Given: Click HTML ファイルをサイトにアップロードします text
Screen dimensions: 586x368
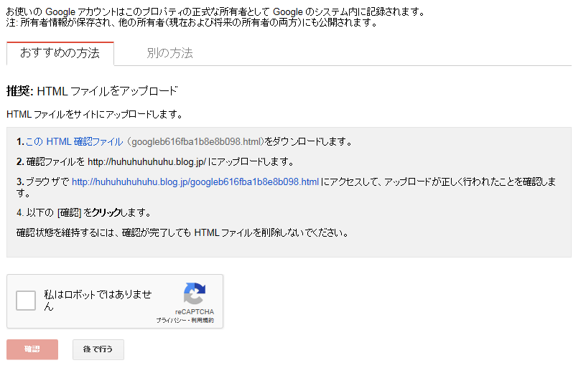Looking at the screenshot, I should 95,115.
